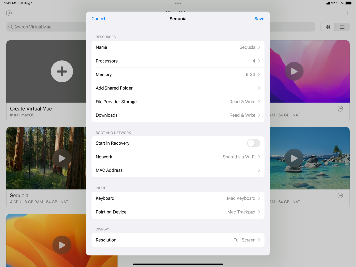The image size is (356, 267).
Task: Cancel the Sequoia settings dialog
Action: coord(98,19)
